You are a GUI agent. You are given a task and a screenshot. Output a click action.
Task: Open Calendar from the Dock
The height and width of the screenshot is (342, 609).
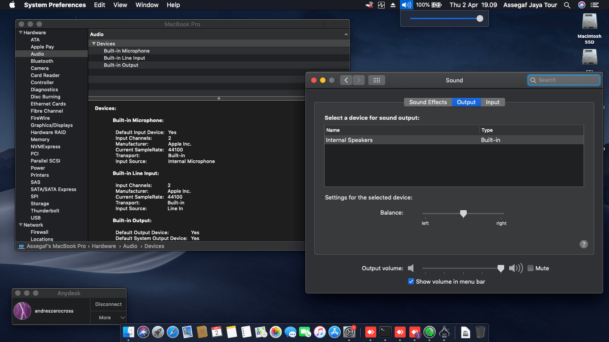click(x=217, y=332)
